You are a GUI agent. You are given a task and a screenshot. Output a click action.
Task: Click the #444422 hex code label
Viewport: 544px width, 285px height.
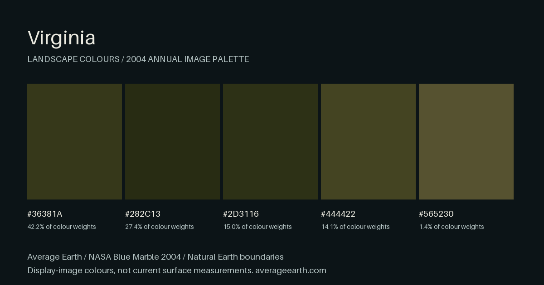[x=338, y=214]
